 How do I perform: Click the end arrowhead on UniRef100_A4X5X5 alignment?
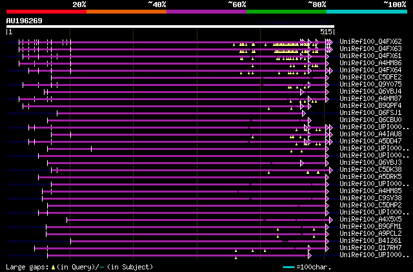click(x=331, y=220)
